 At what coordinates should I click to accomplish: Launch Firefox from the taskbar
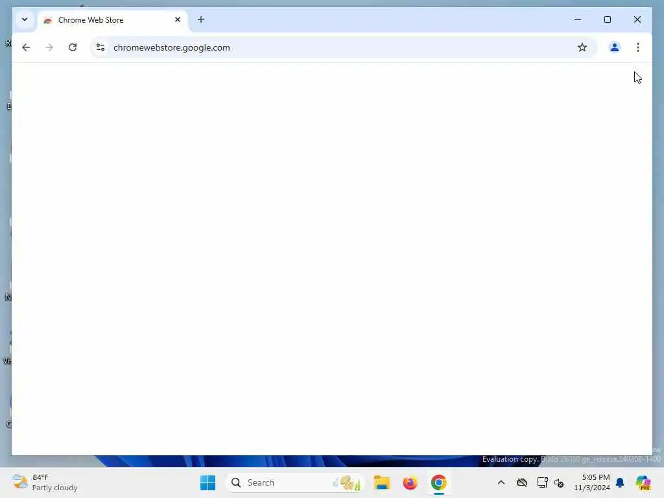point(410,482)
